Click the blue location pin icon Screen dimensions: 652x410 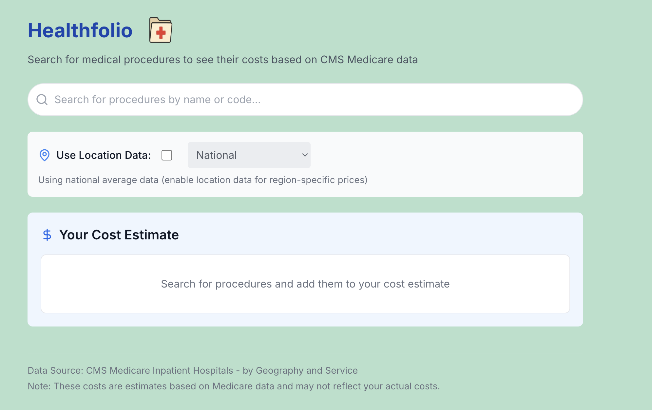[x=44, y=155]
